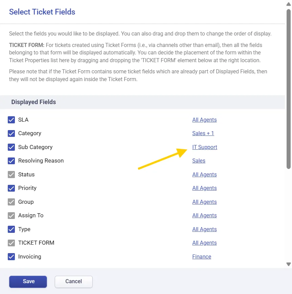
Task: Open the Sales + 1 link
Action: tap(203, 133)
